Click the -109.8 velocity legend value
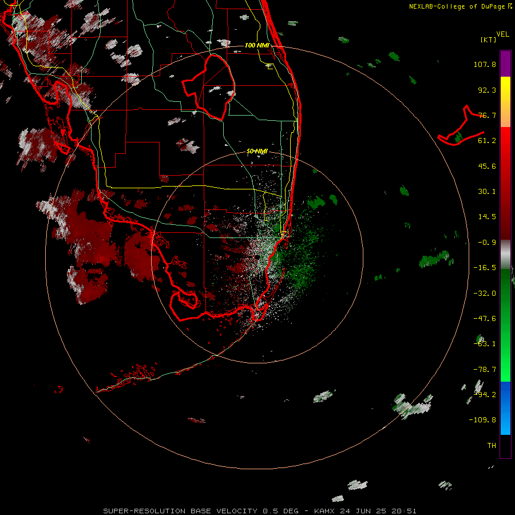515x515 pixels. point(483,420)
